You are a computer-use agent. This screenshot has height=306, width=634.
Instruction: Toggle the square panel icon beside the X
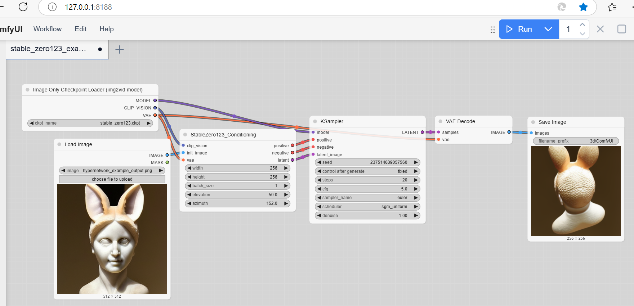622,29
